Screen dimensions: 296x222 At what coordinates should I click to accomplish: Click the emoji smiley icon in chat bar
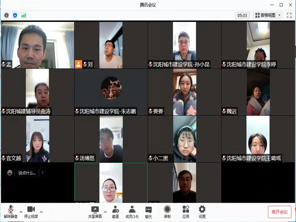coord(10,173)
